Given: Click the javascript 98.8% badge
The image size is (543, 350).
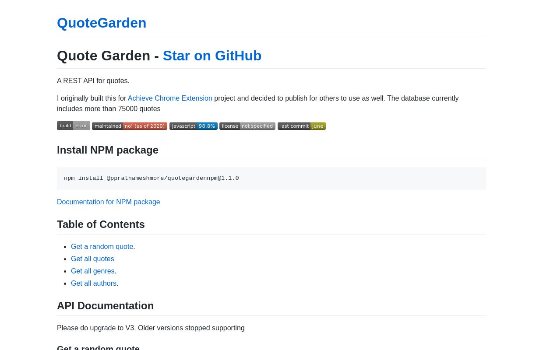Looking at the screenshot, I should (x=194, y=126).
